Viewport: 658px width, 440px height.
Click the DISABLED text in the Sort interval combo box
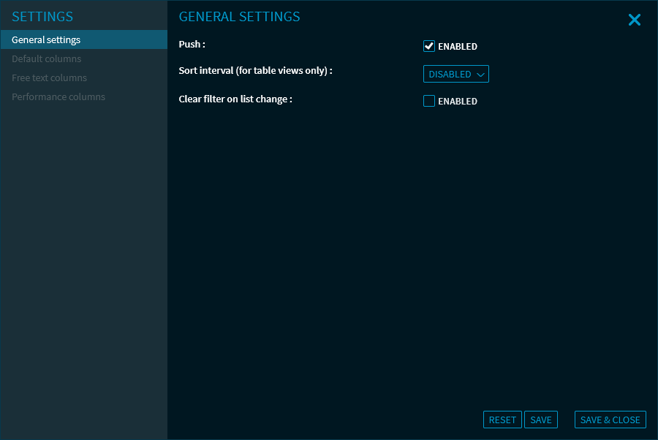(450, 75)
